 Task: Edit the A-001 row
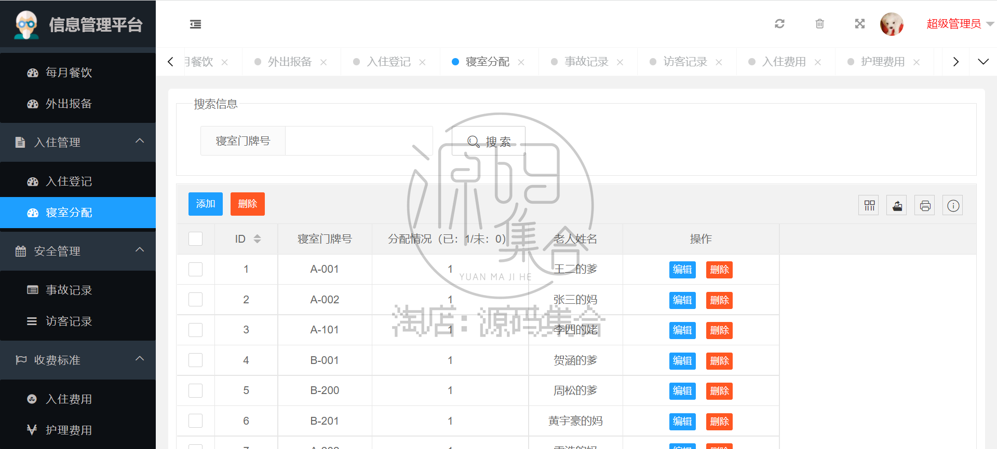coord(682,270)
